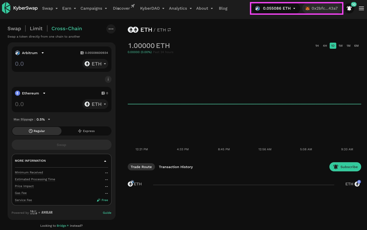Open notifications via the bell icon
This screenshot has width=367, height=230.
click(x=349, y=8)
